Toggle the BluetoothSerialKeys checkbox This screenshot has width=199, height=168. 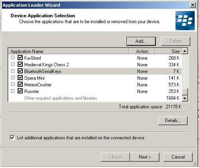click(x=20, y=71)
